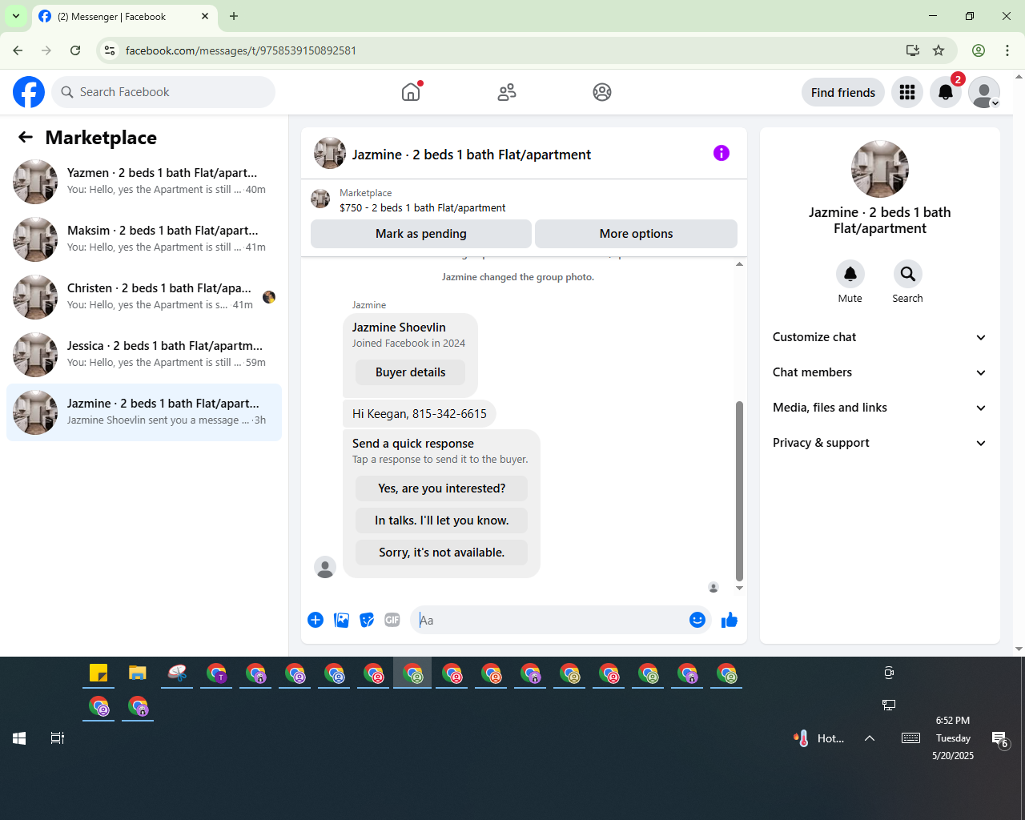Open the browser three-dot menu
This screenshot has width=1025, height=820.
point(1007,50)
